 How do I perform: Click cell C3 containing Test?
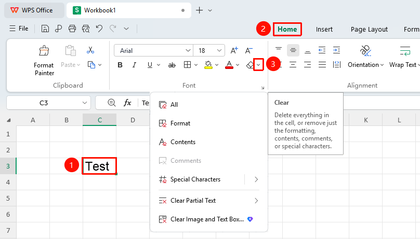[99, 166]
